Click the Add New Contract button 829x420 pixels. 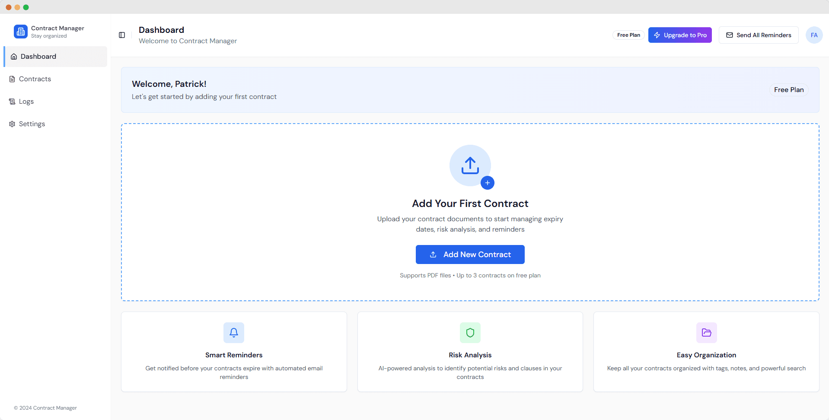(470, 255)
